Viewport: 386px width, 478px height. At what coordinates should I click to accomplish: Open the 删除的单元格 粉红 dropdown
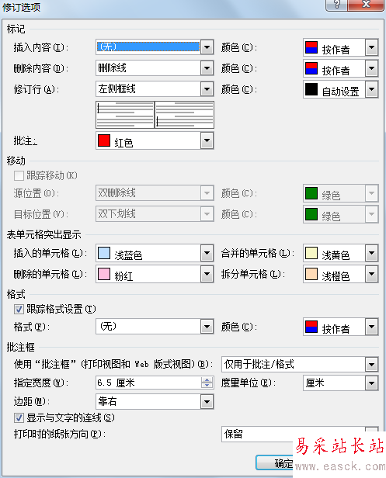[207, 274]
